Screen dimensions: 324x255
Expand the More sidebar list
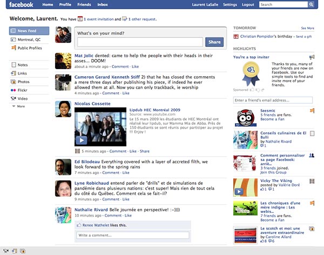18,106
